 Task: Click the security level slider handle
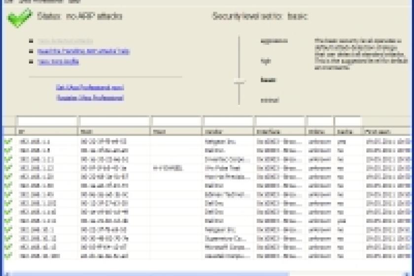[x=239, y=82]
